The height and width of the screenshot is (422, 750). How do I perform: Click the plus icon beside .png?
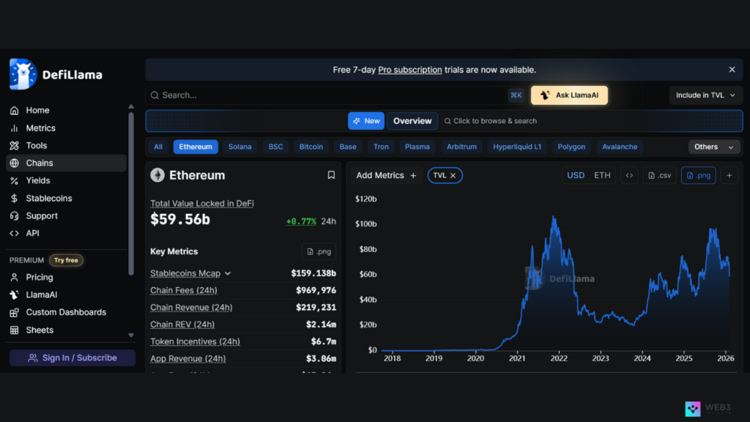click(x=729, y=175)
